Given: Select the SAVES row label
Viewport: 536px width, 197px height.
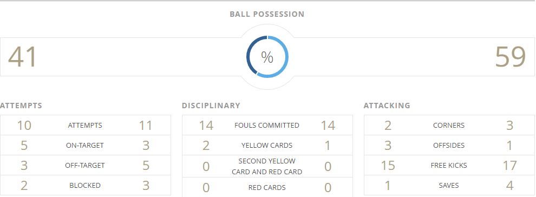Looking at the screenshot, I should 449,186.
